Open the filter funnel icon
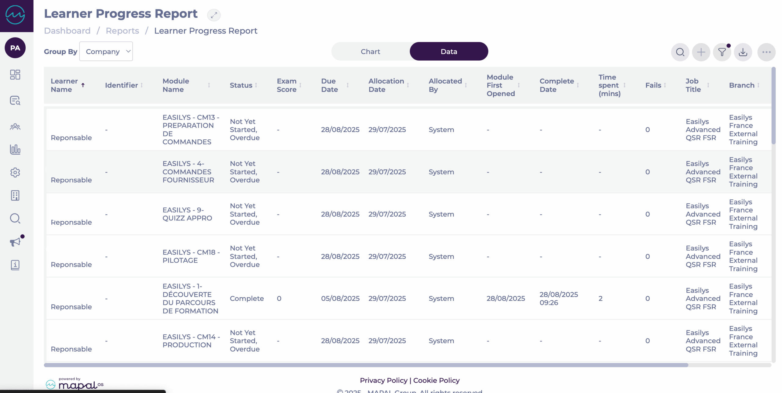 click(x=722, y=52)
